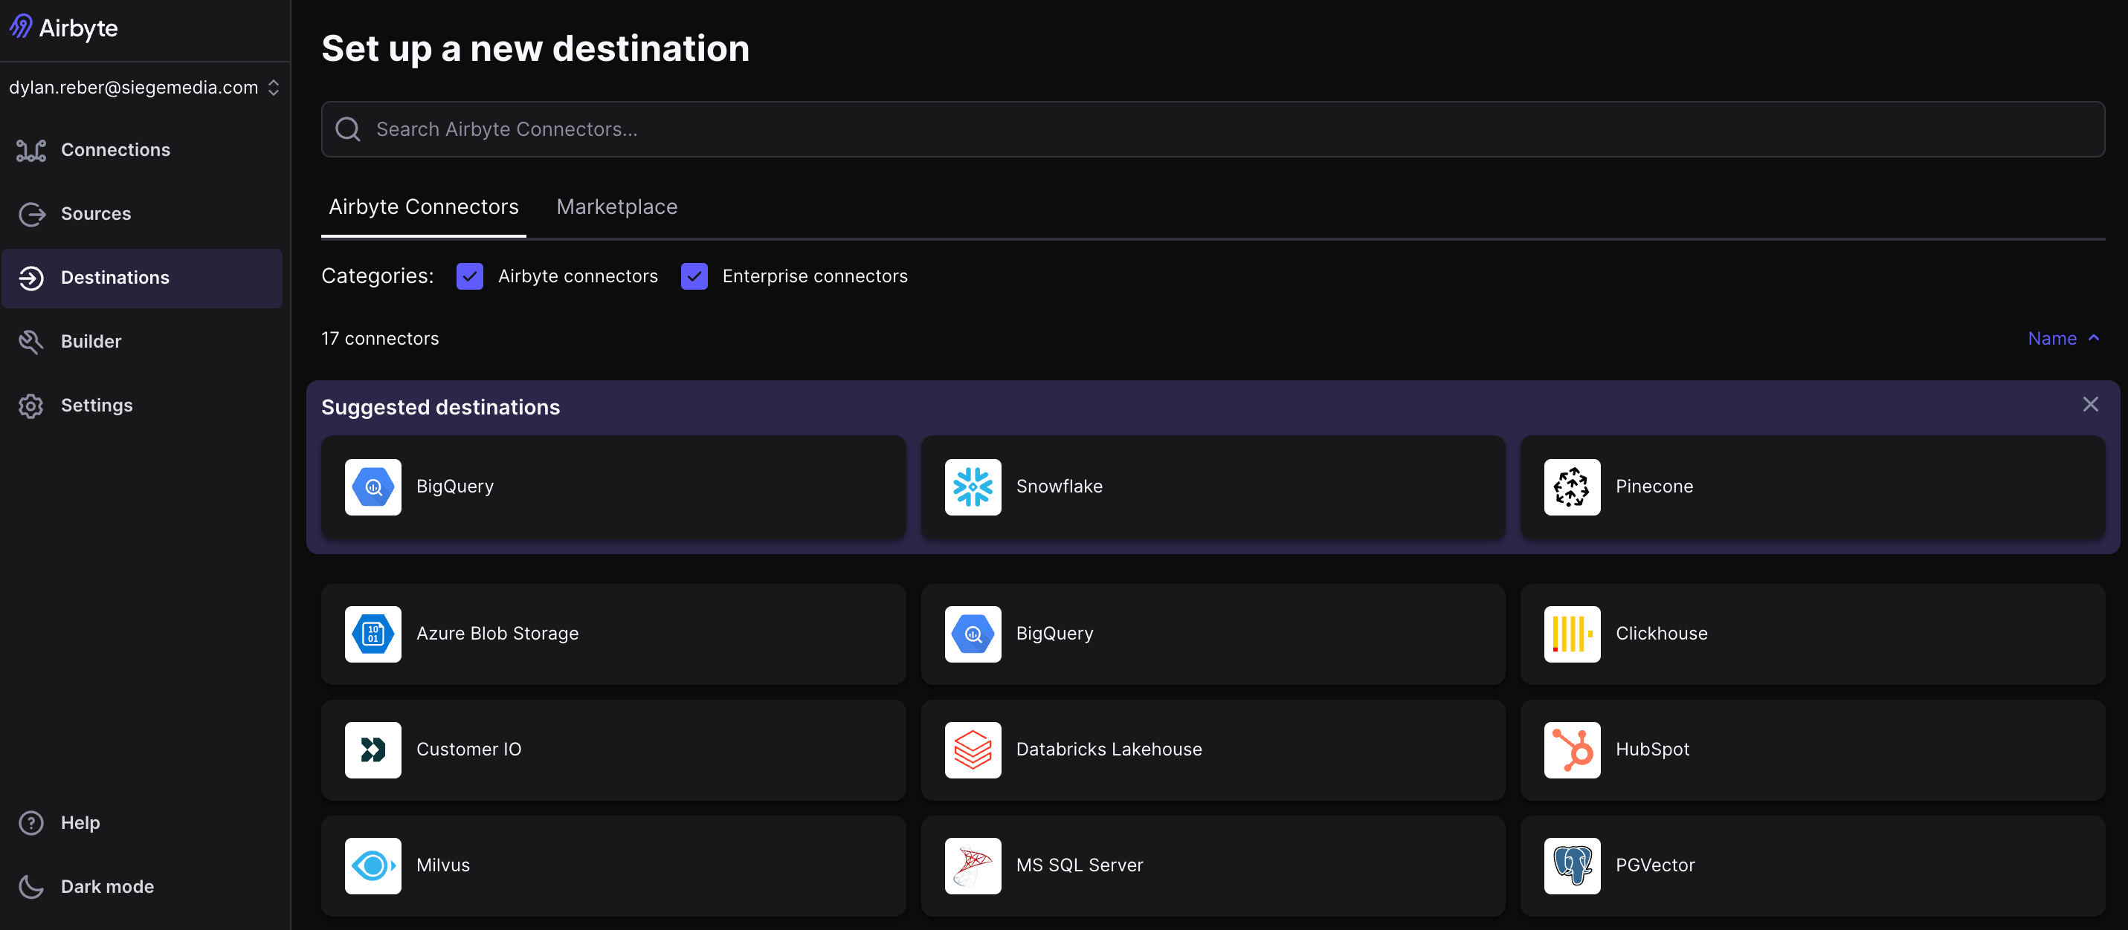Screen dimensions: 2128x930
Task: Choose the Pinecone connector icon
Action: click(x=1571, y=487)
